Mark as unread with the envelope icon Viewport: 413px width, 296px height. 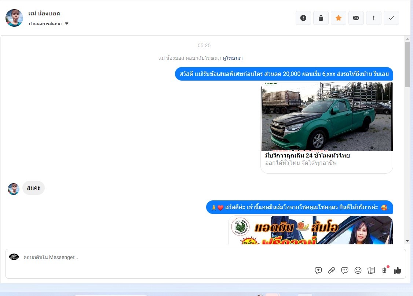pyautogui.click(x=356, y=18)
